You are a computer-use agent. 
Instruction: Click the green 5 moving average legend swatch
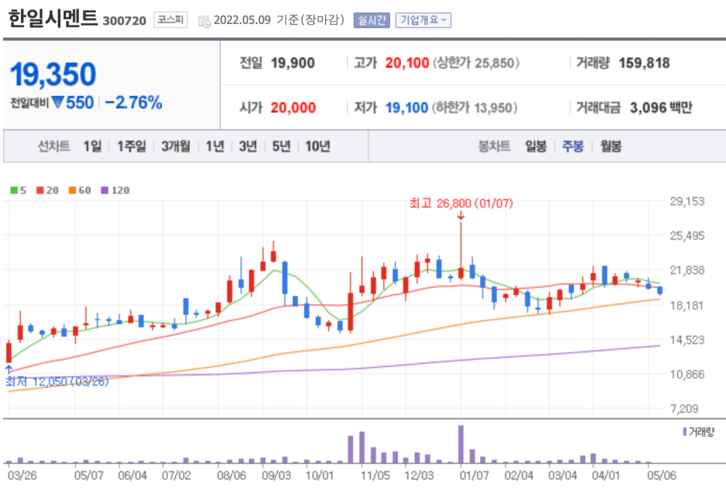tap(14, 190)
